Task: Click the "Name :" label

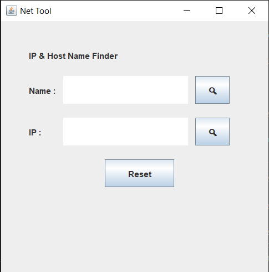Action: click(42, 91)
